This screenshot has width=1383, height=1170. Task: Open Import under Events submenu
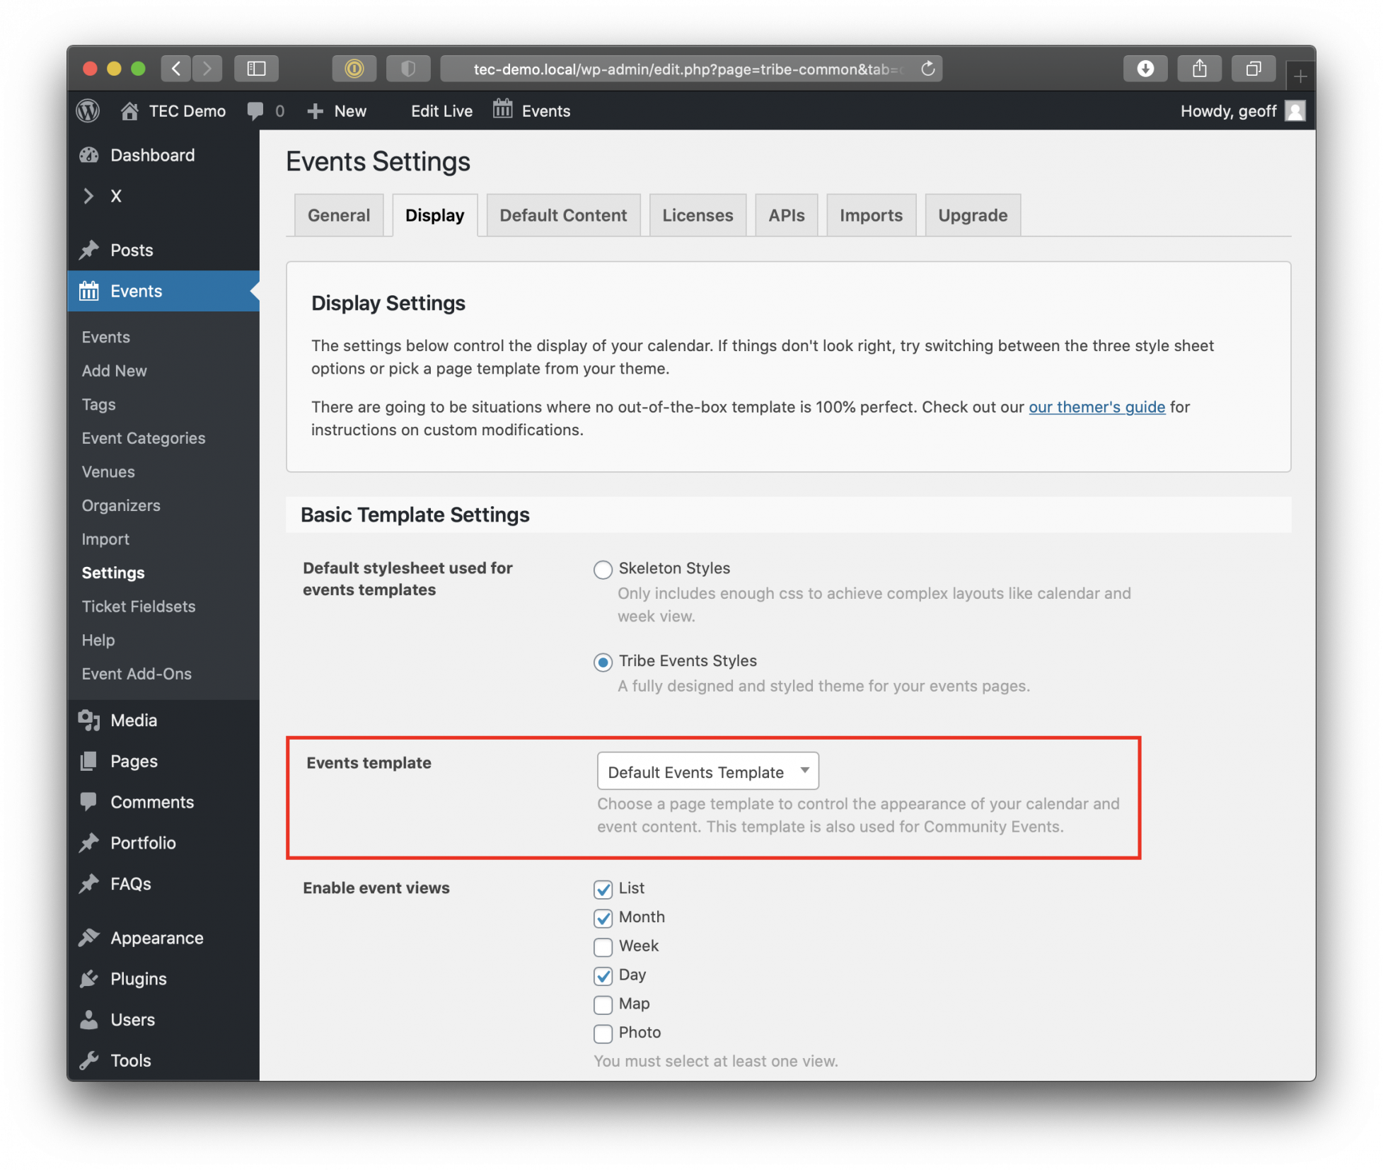tap(105, 539)
